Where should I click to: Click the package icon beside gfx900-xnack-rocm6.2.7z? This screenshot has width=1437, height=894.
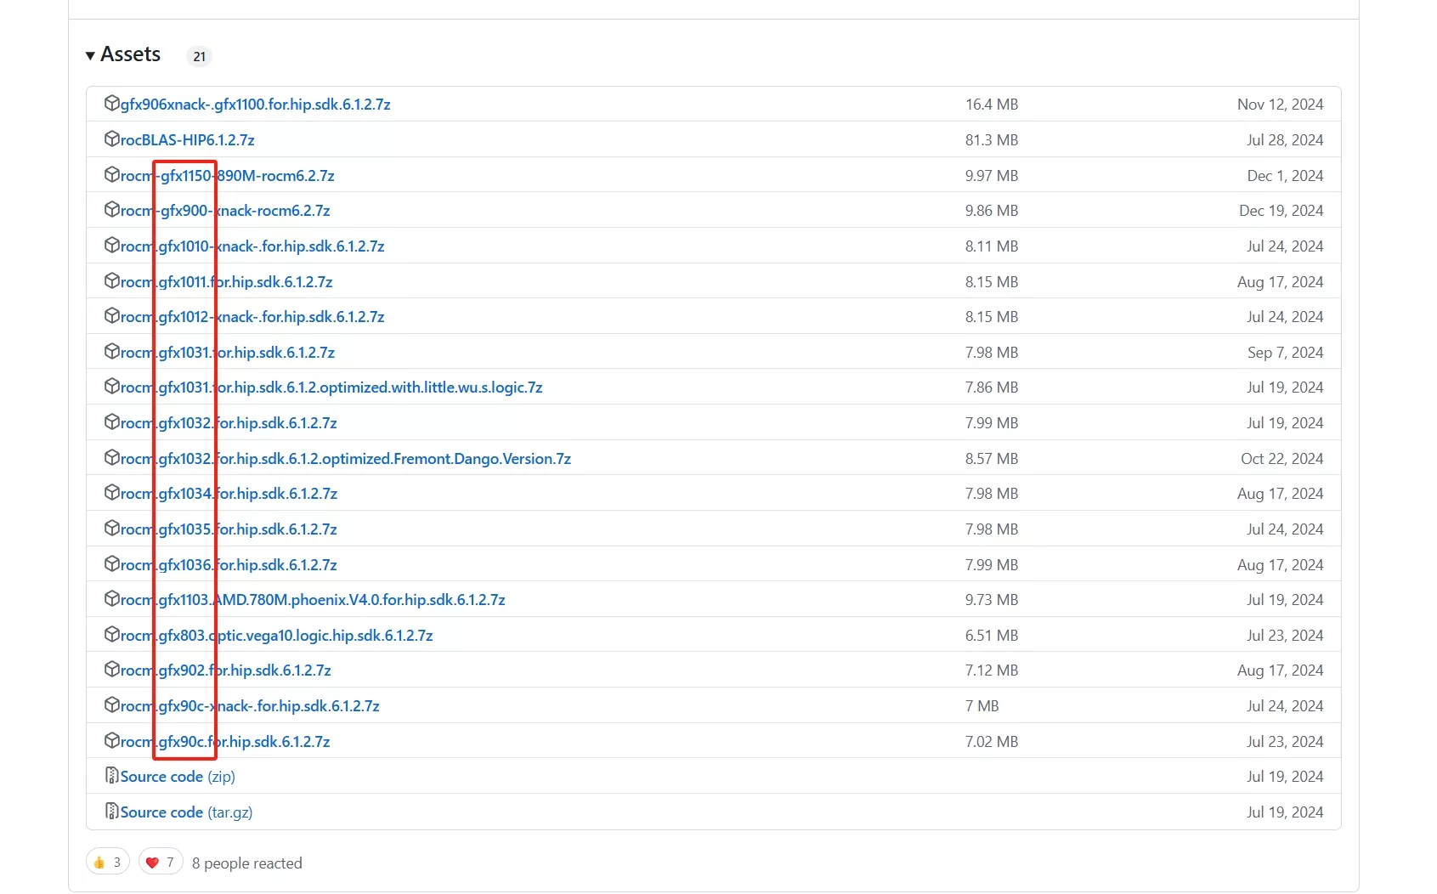pyautogui.click(x=113, y=209)
